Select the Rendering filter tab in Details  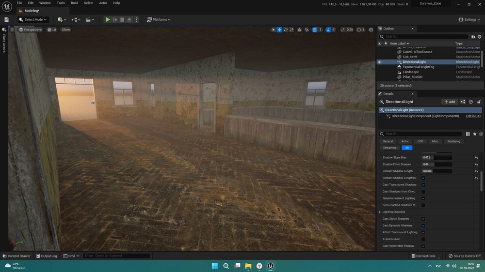454,141
